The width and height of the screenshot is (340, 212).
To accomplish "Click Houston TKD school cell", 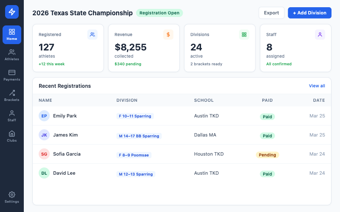I will tap(209, 154).
